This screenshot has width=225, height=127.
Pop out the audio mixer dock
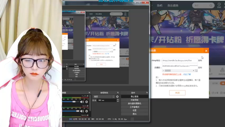pyautogui.click(x=89, y=93)
